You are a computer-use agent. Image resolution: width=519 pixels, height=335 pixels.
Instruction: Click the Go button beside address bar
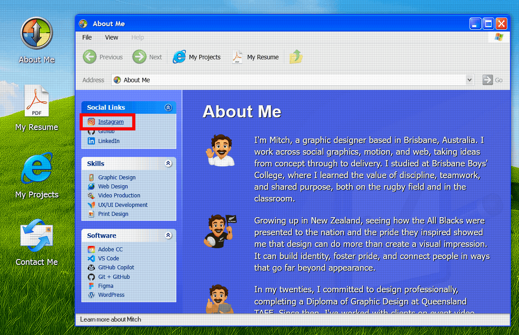492,80
